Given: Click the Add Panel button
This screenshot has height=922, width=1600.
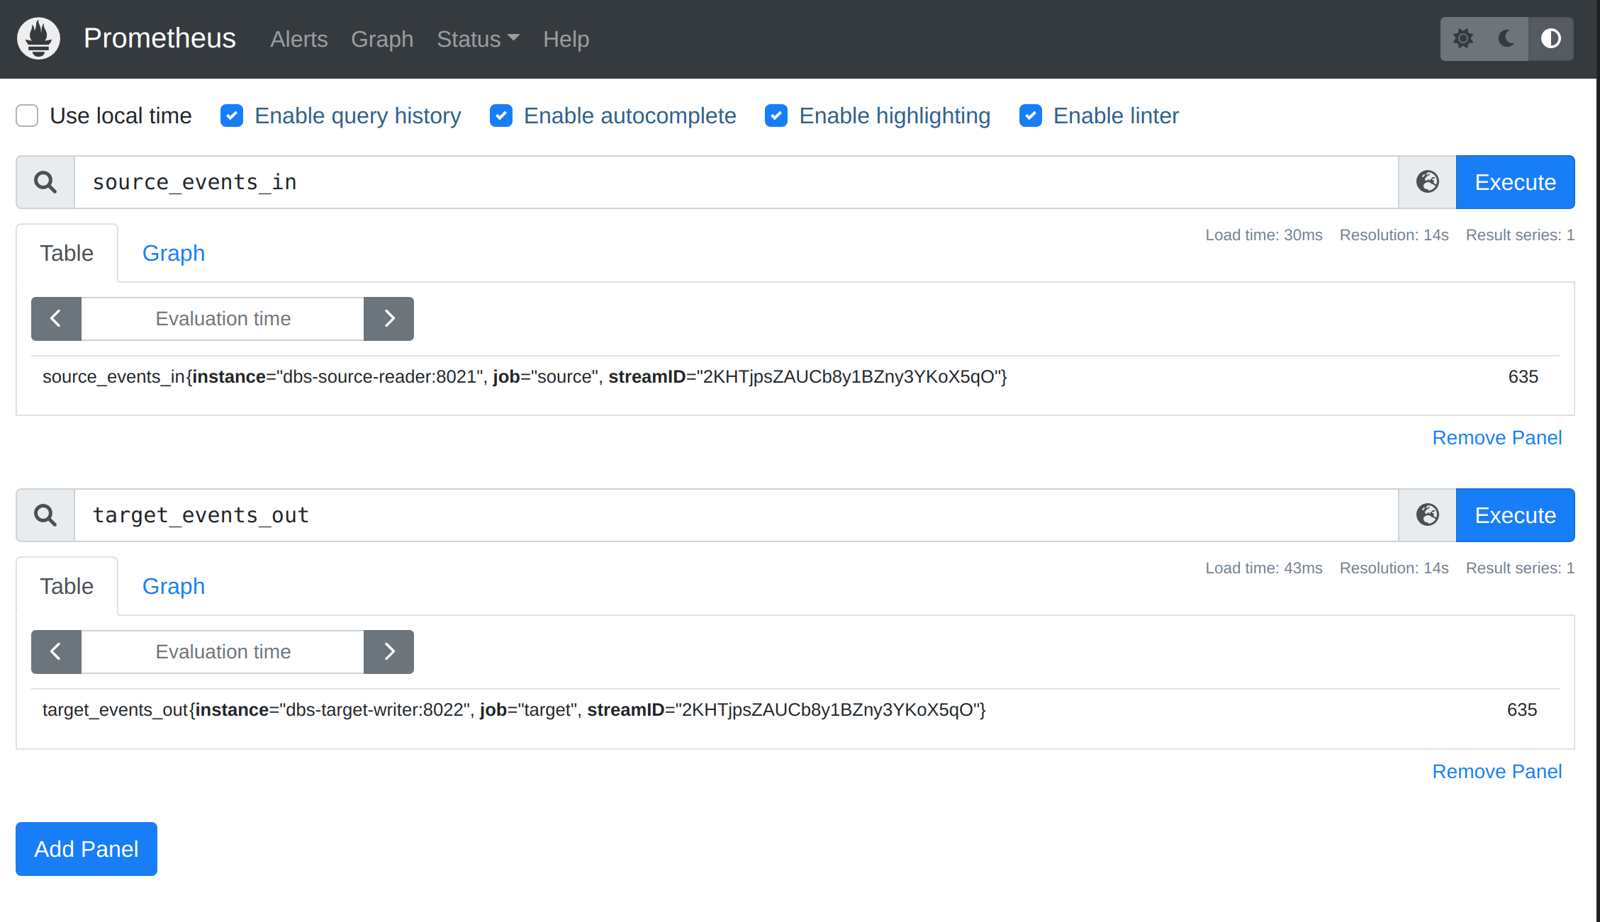Looking at the screenshot, I should click(x=86, y=848).
